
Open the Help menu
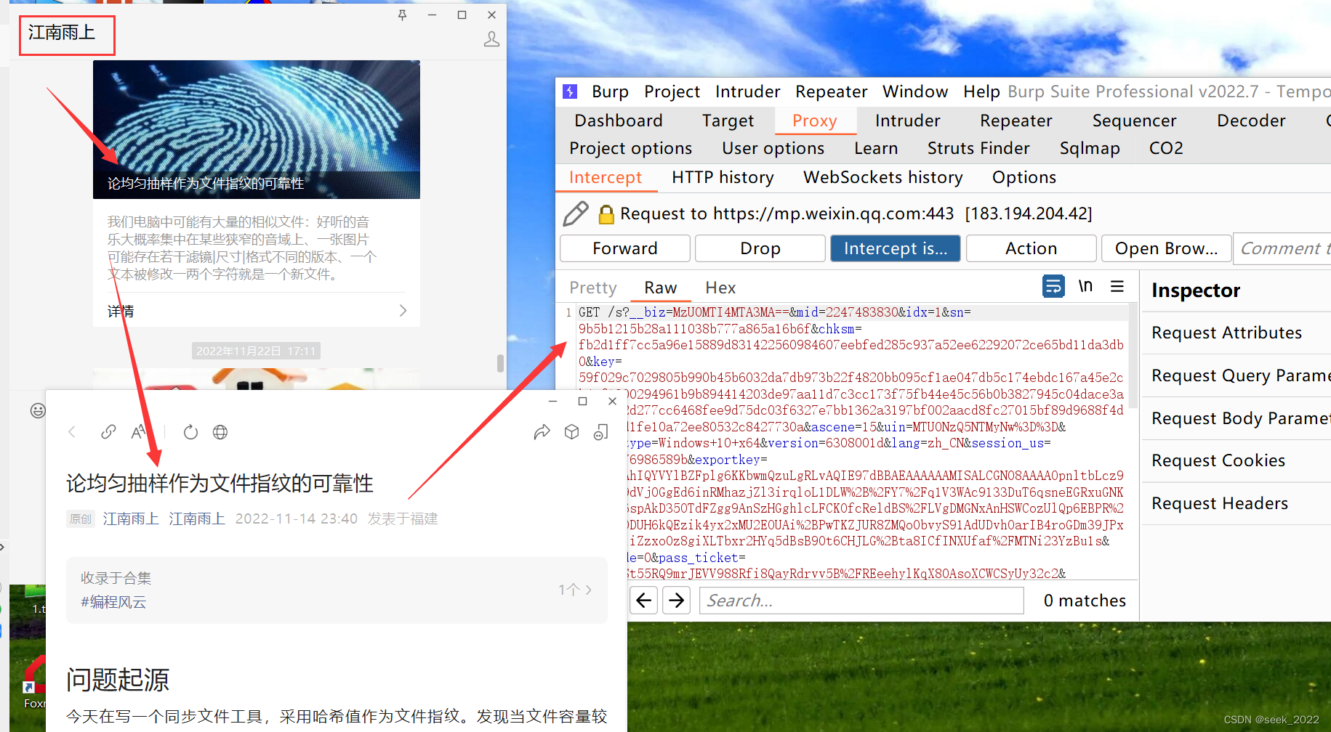[x=981, y=91]
